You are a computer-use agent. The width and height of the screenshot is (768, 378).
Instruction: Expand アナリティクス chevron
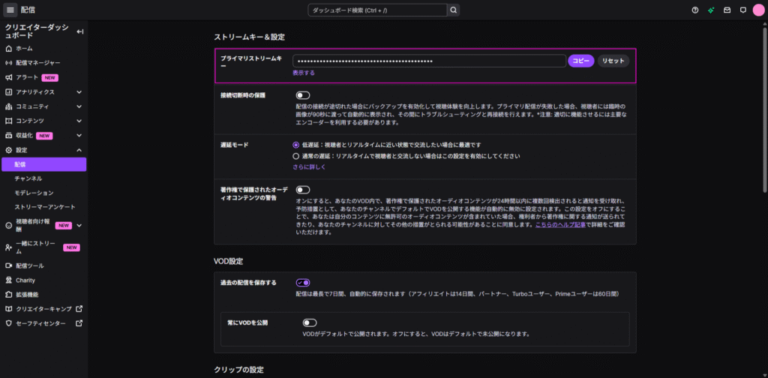(79, 92)
